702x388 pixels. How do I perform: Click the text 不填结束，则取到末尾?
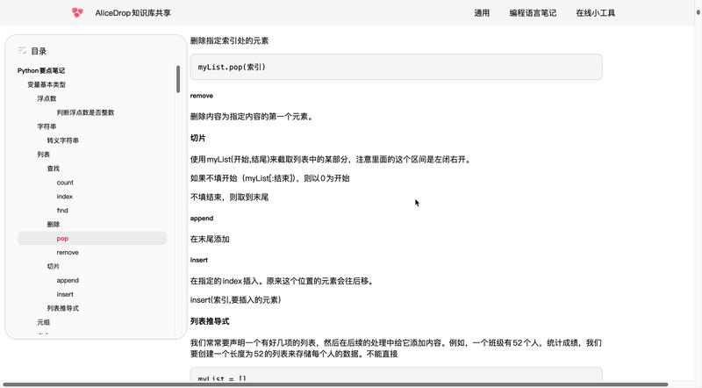pos(229,198)
